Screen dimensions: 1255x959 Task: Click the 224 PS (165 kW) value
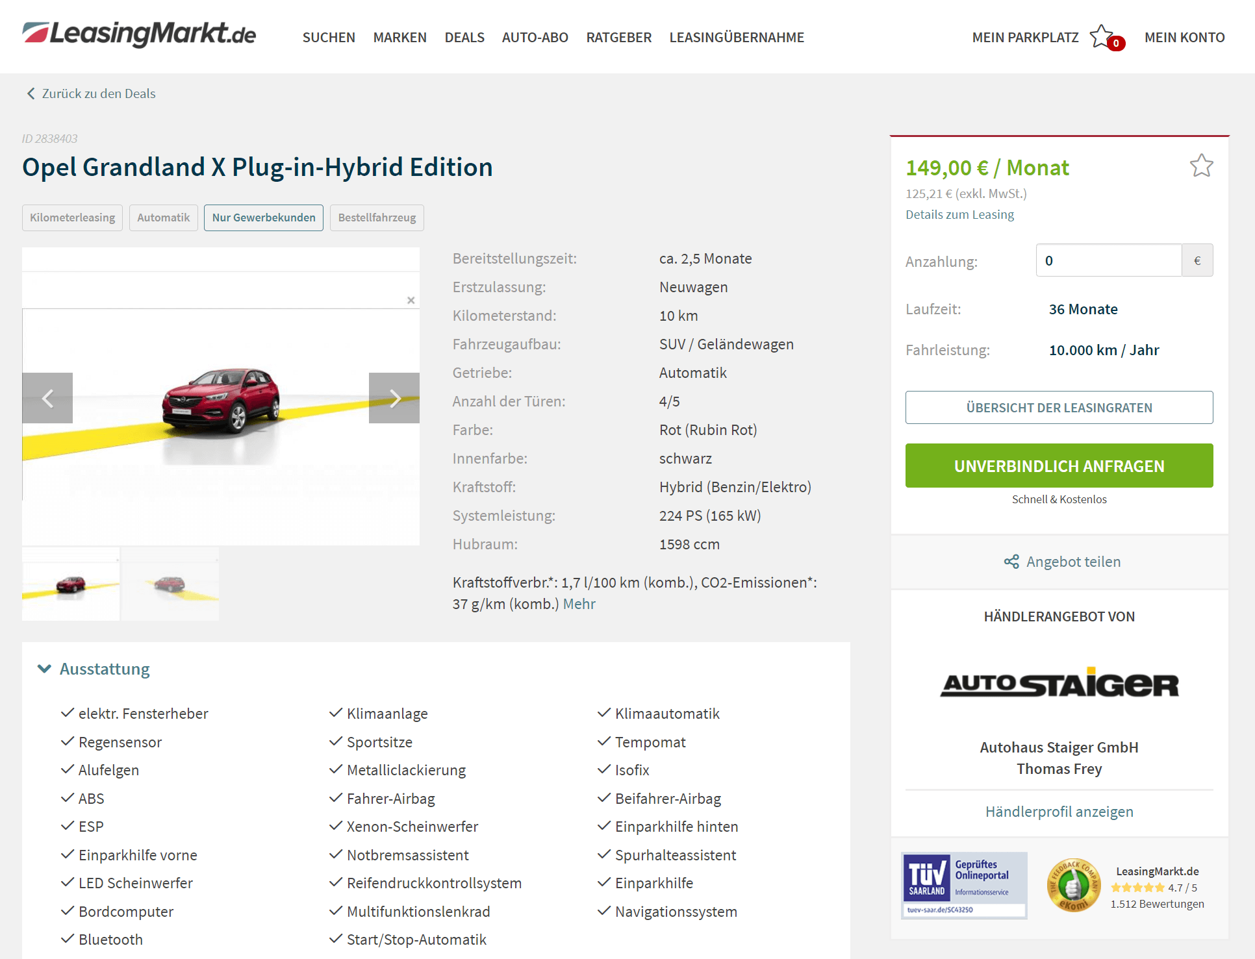pos(710,516)
